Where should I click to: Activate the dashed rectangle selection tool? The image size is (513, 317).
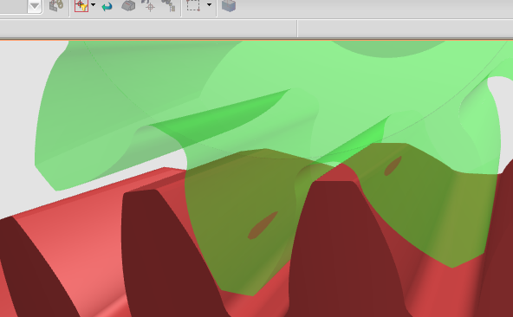point(193,5)
